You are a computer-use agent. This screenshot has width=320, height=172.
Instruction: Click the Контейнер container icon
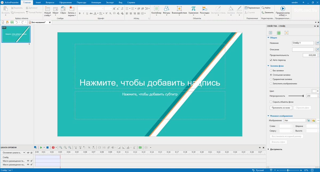156,9
